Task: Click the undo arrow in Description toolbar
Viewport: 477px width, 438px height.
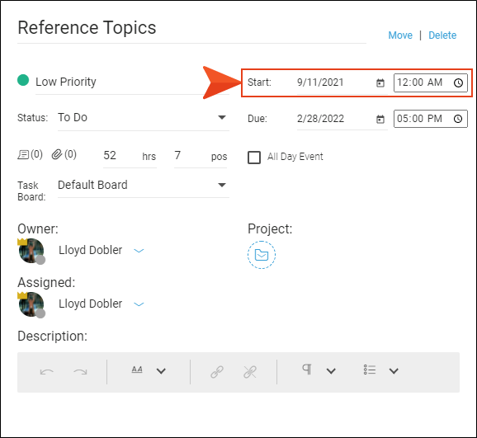Action: click(x=47, y=371)
